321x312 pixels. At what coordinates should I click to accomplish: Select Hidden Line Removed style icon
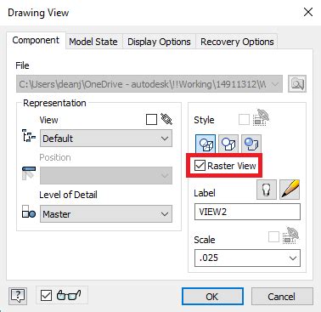[x=228, y=144]
